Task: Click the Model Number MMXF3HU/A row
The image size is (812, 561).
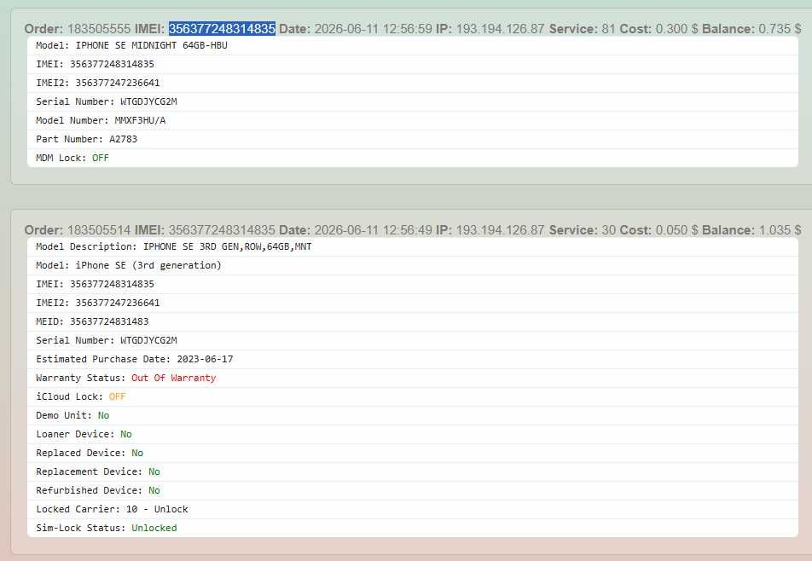Action: point(412,120)
